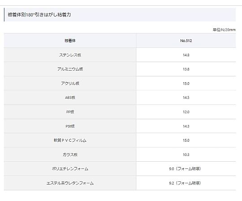Select the アルミニウム板 row label
Viewport: 242px width, 201px height.
[70, 69]
